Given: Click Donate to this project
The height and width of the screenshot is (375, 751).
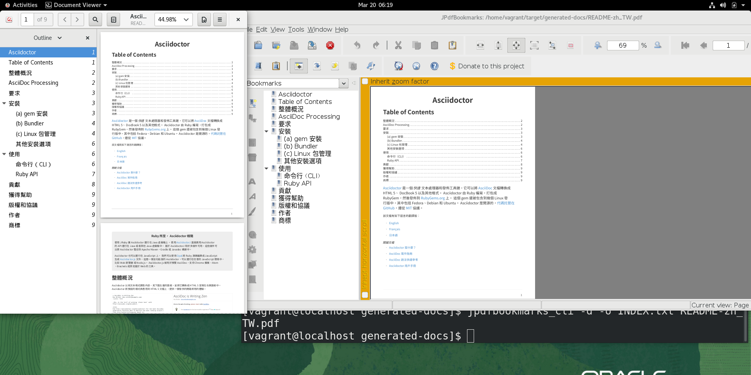Looking at the screenshot, I should coord(487,66).
